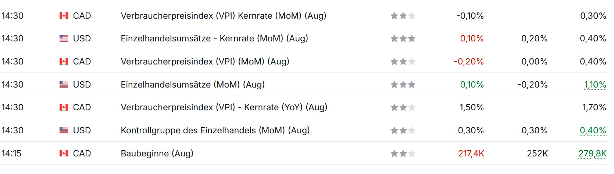Open Verbraucherpreisindex (VPI) - Kernrate (YoY) event
The width and height of the screenshot is (614, 174).
tap(224, 107)
